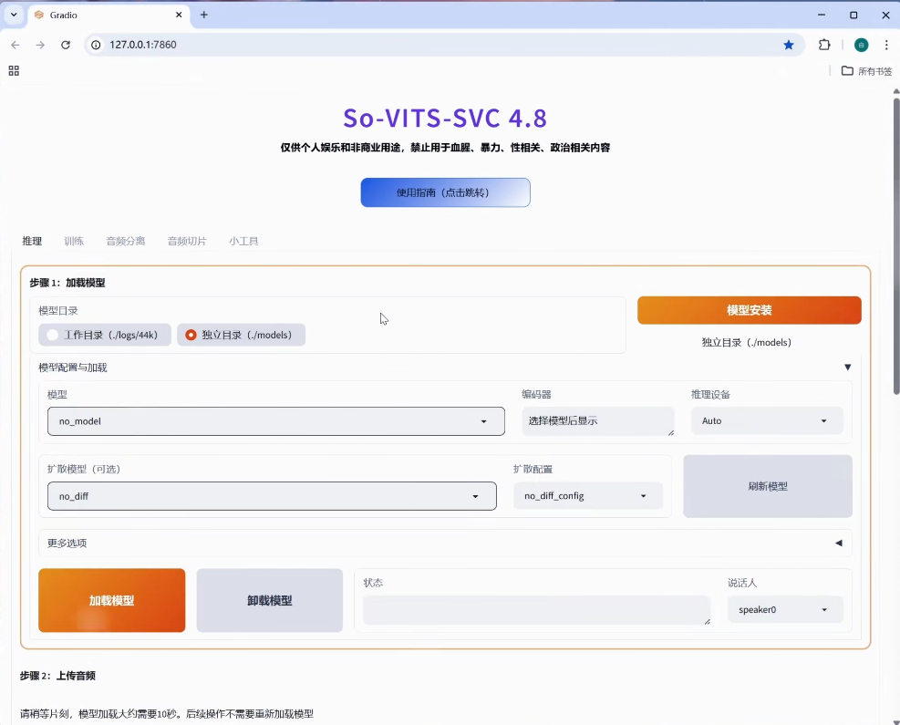Click the scrollbar down arrow
900x725 pixels.
[x=896, y=721]
